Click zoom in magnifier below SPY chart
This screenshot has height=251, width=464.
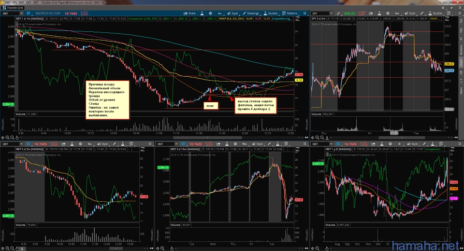click(x=317, y=138)
